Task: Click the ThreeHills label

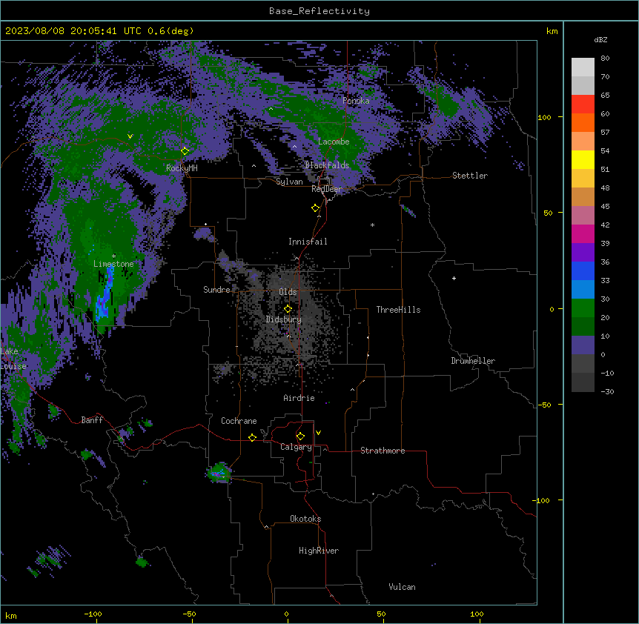Action: [x=398, y=310]
